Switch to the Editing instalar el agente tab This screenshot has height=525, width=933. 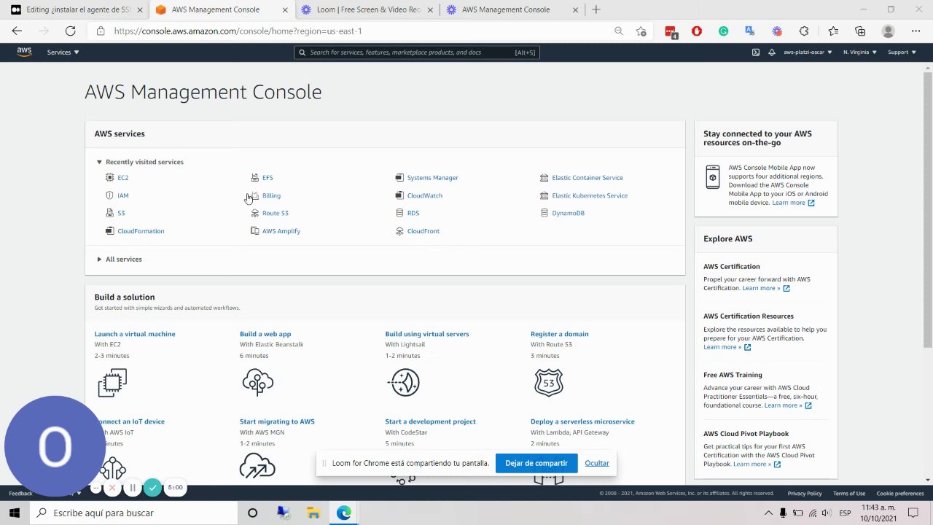coord(77,10)
